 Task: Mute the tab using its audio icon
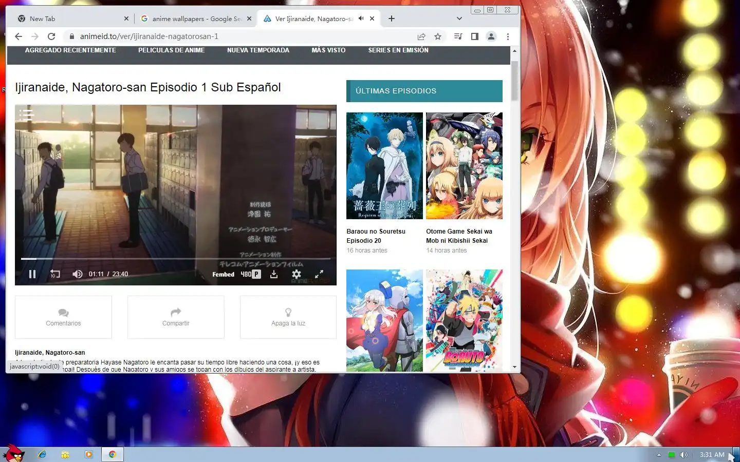coord(361,18)
